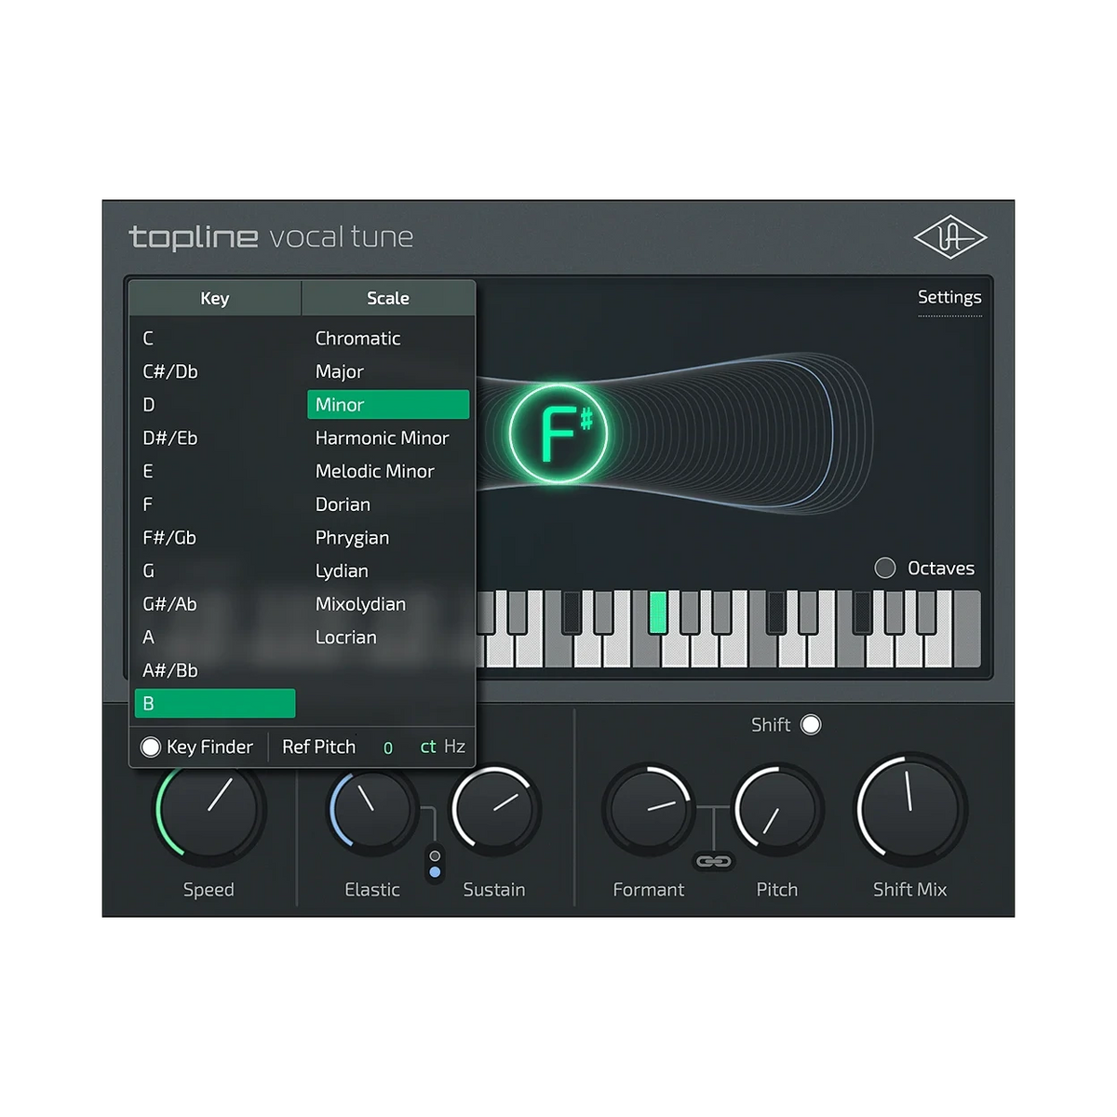Select key C
The height and width of the screenshot is (1117, 1117).
coord(215,338)
